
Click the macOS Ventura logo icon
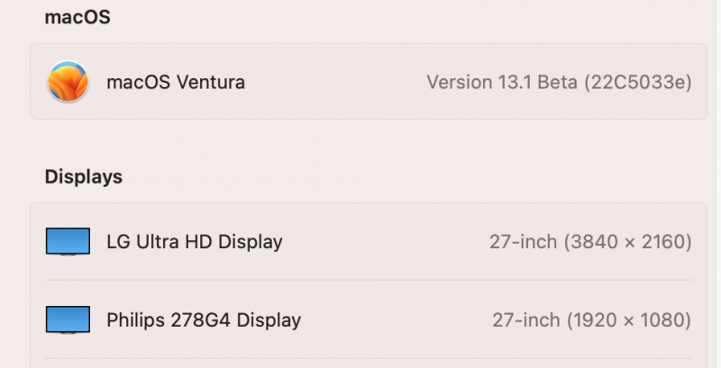coord(68,82)
